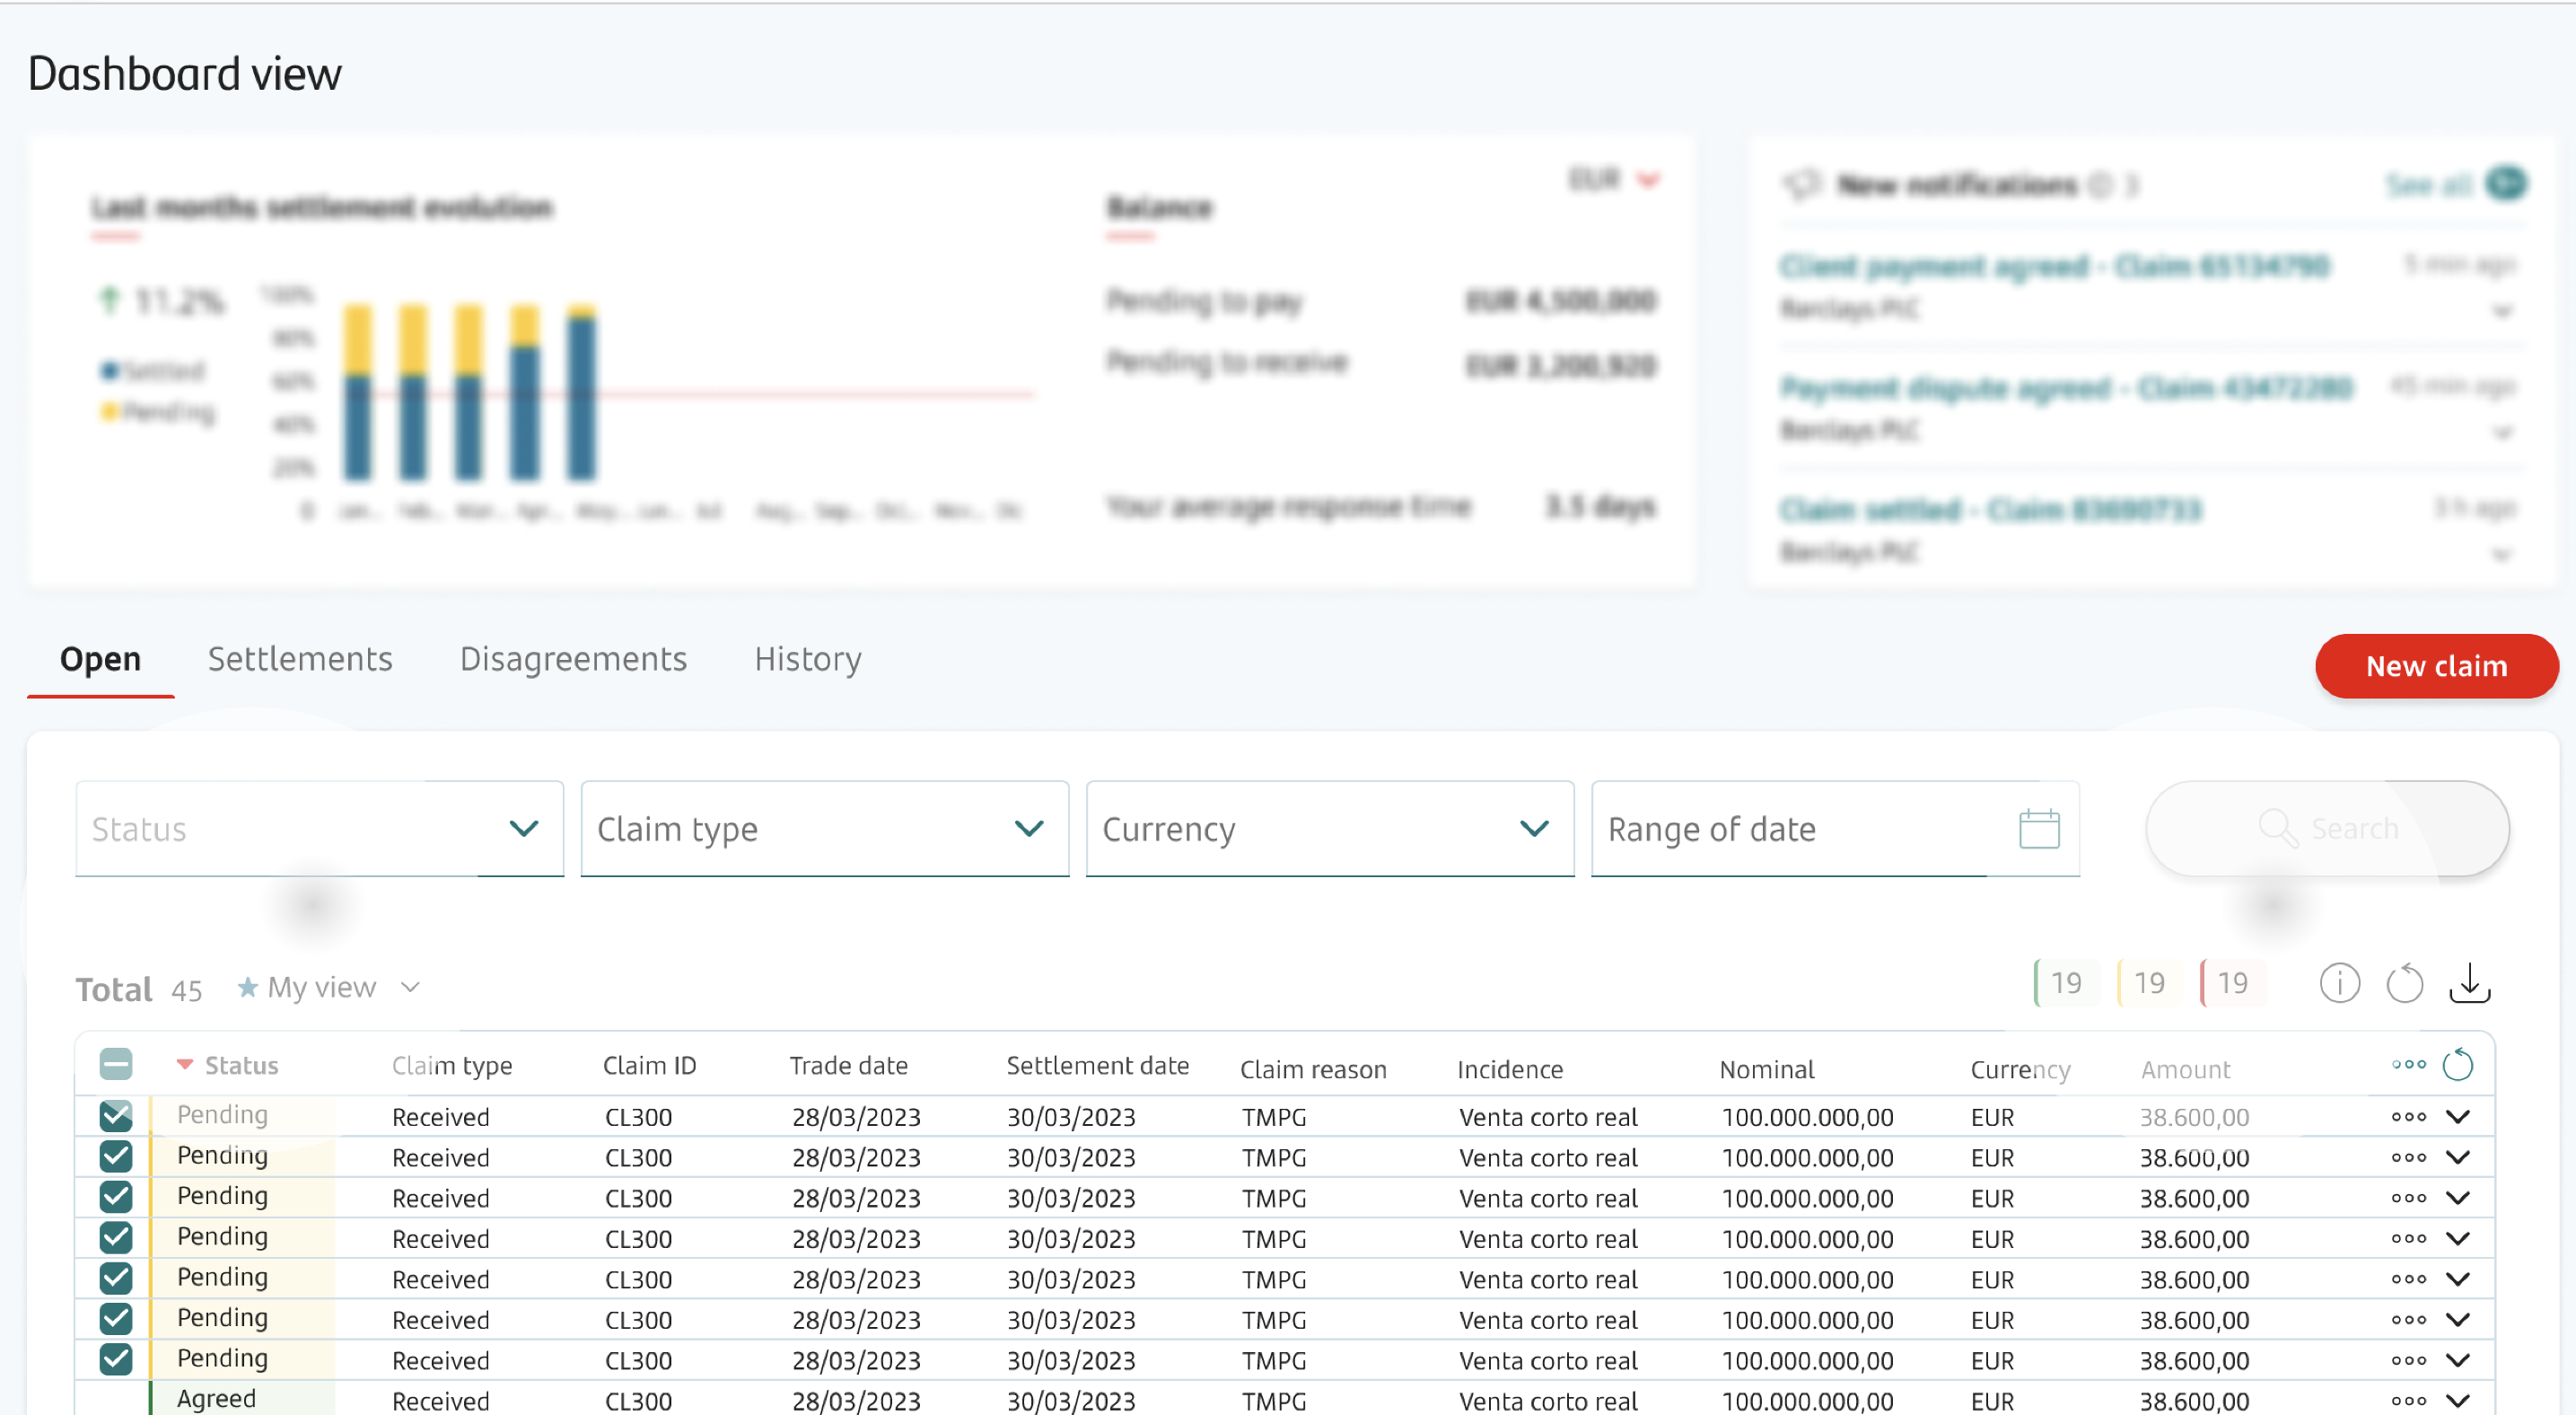Click the Search field
This screenshot has width=2576, height=1415.
pos(2327,828)
